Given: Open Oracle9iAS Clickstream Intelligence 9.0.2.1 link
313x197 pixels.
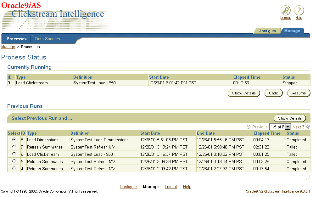Looking at the screenshot, I should [278, 191].
